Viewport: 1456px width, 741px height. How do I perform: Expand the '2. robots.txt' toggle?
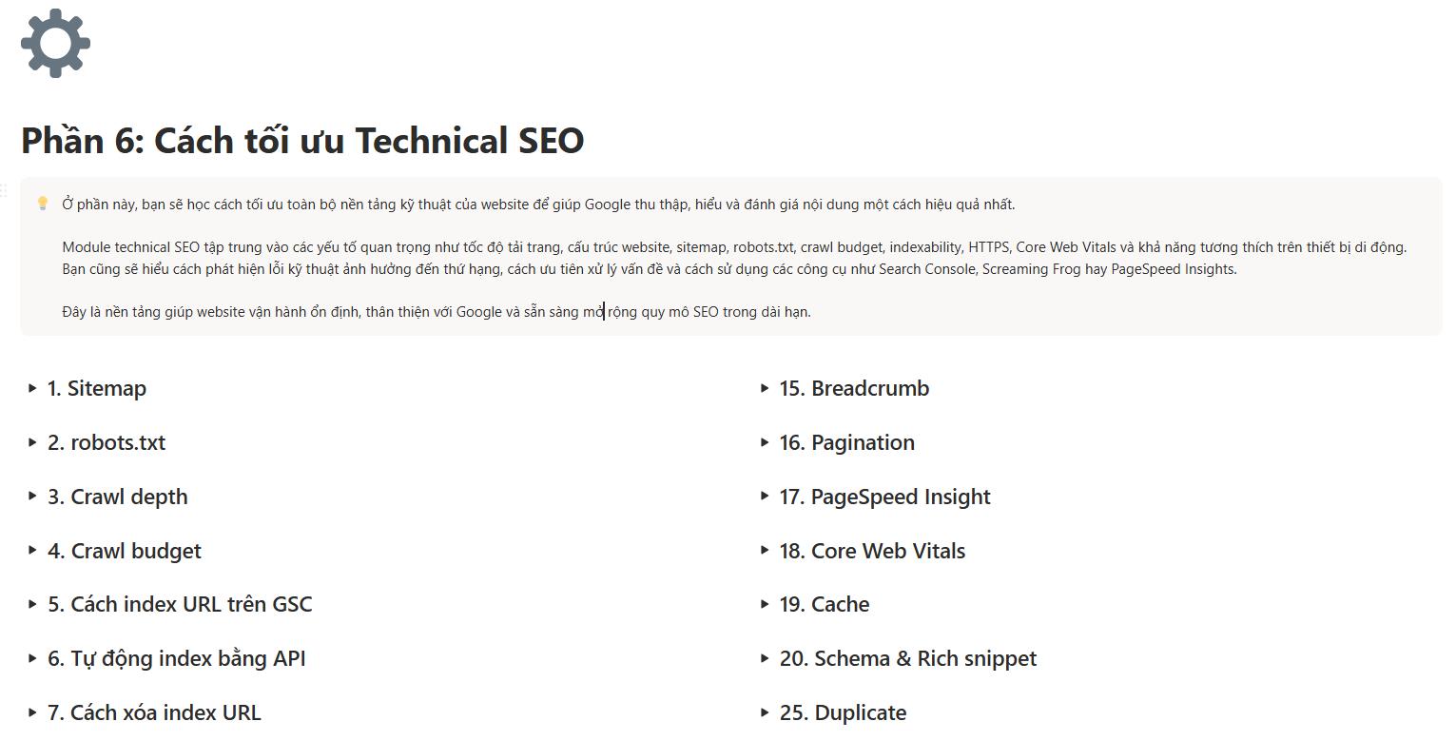32,442
